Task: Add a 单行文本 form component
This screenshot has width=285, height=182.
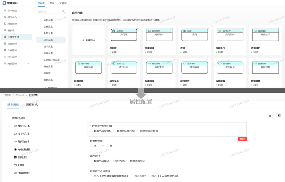Action: pos(22,126)
